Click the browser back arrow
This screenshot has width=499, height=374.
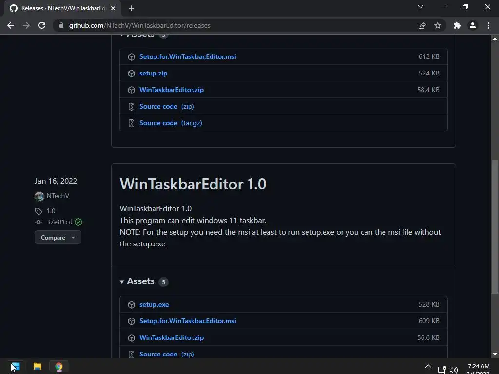11,25
